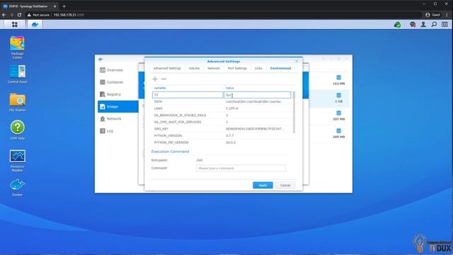The width and height of the screenshot is (453, 255).
Task: Click the Command input field
Action: tap(241, 168)
